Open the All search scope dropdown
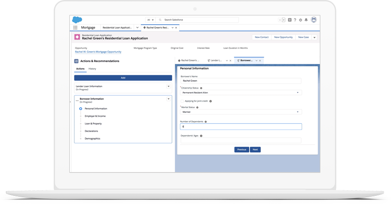 click(151, 20)
